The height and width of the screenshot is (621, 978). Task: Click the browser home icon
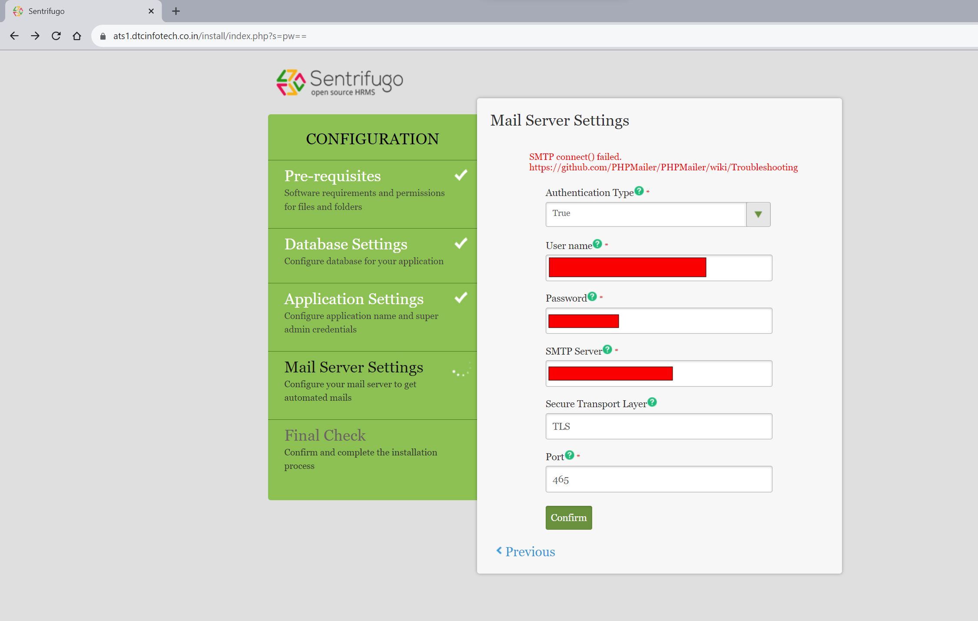(x=77, y=36)
